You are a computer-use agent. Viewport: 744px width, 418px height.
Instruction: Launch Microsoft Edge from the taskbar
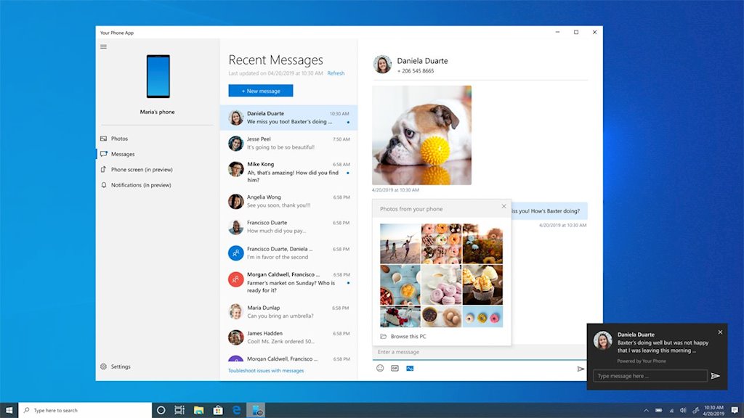236,410
